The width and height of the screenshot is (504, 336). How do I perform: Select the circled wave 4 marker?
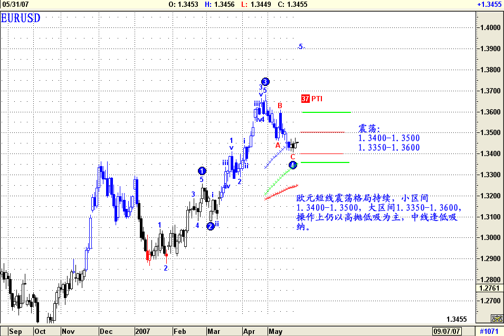point(292,165)
